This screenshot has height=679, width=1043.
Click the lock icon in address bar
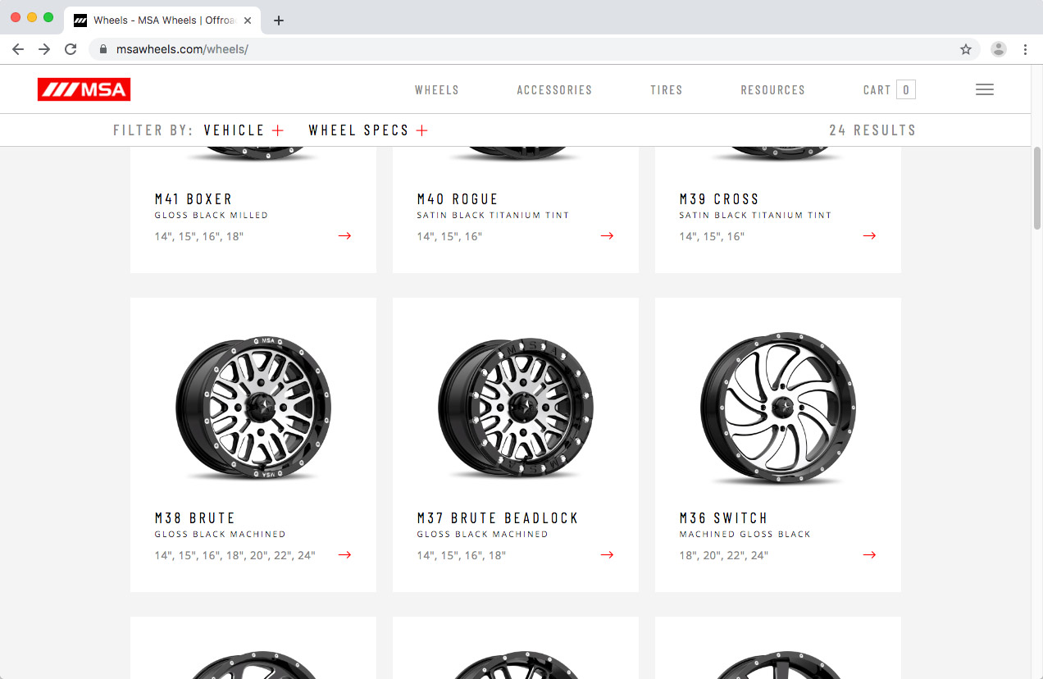(103, 49)
